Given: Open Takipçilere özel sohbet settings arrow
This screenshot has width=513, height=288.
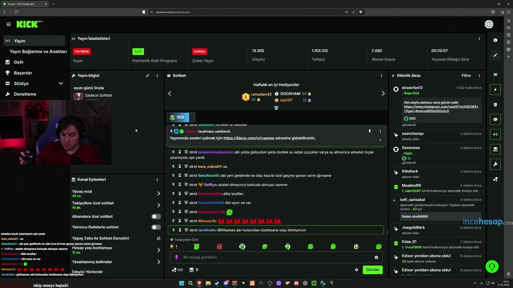Looking at the screenshot, I should coord(159,205).
